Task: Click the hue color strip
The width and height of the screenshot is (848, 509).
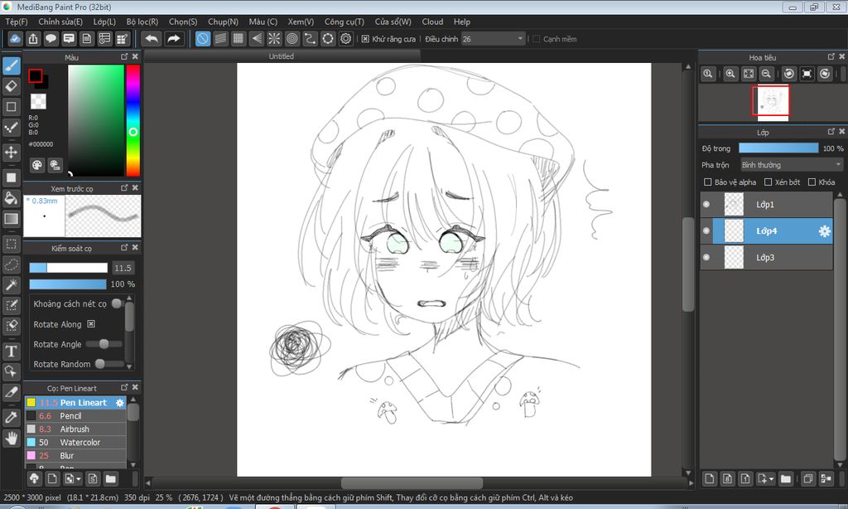Action: tap(133, 120)
